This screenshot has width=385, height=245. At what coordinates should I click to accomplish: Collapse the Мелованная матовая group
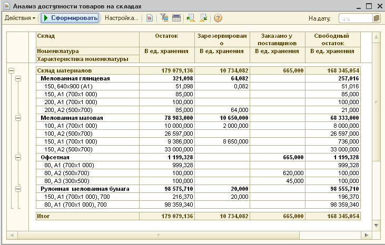click(x=18, y=118)
